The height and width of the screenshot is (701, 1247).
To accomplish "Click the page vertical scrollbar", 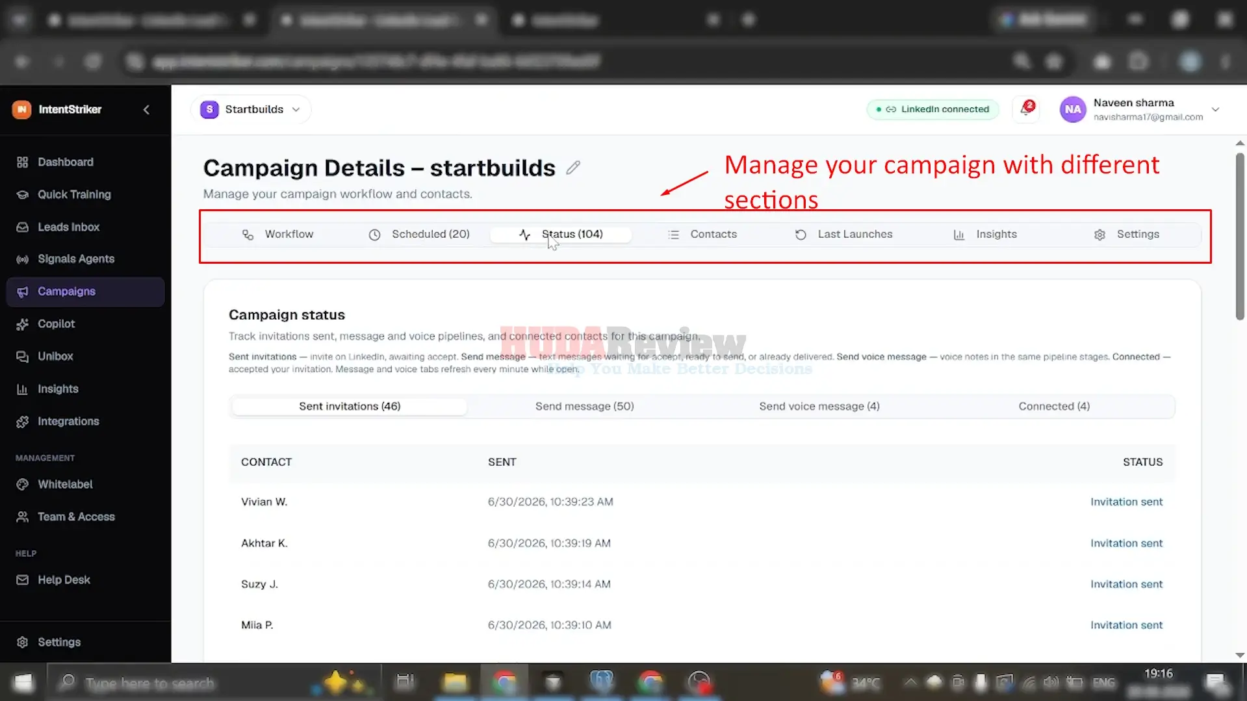I will coord(1240,236).
